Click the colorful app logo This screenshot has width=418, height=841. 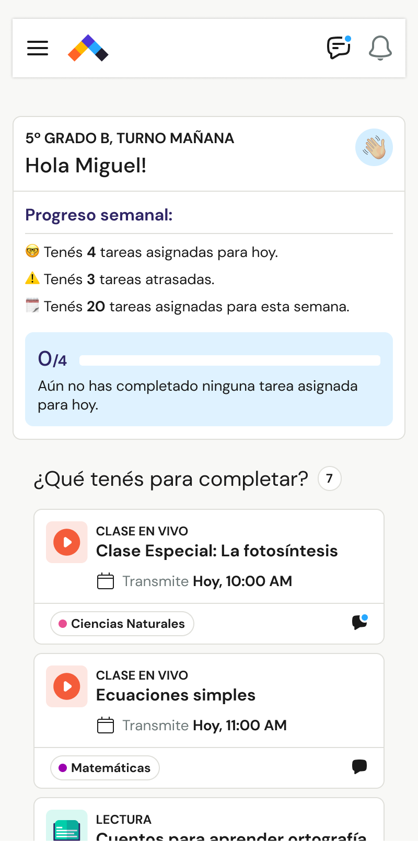pos(88,48)
